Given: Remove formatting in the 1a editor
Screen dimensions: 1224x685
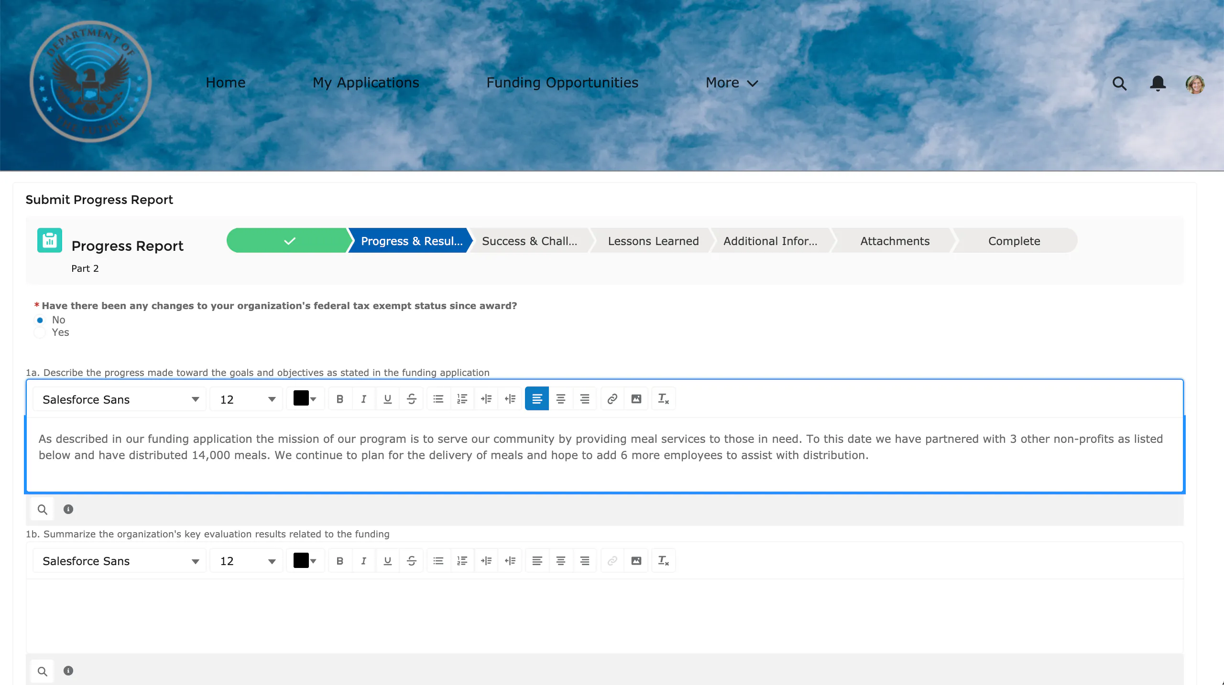Looking at the screenshot, I should pyautogui.click(x=663, y=399).
